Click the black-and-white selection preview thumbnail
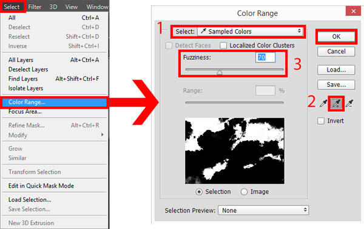 (x=234, y=151)
